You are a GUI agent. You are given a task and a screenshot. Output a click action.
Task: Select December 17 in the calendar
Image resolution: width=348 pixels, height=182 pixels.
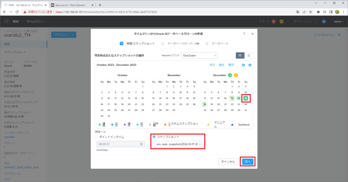(x=246, y=98)
